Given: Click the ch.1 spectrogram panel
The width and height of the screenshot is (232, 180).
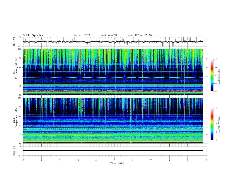Looking at the screenshot, I should [113, 72].
